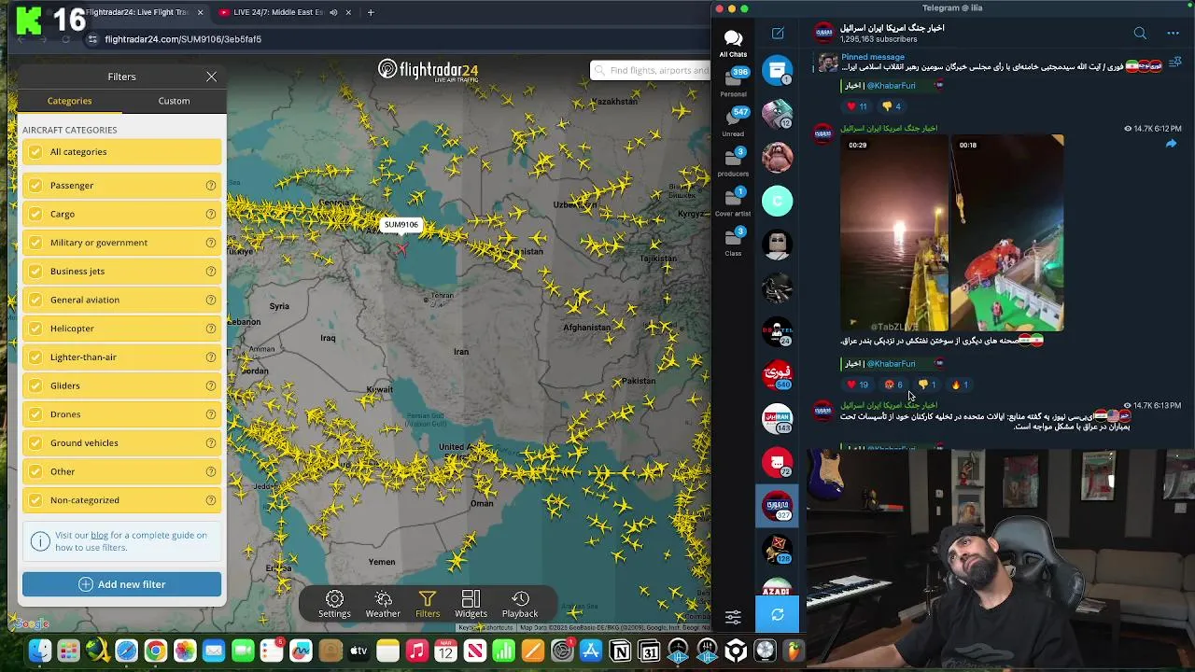Open Telegram producers folder
The width and height of the screenshot is (1195, 672).
[x=733, y=162]
